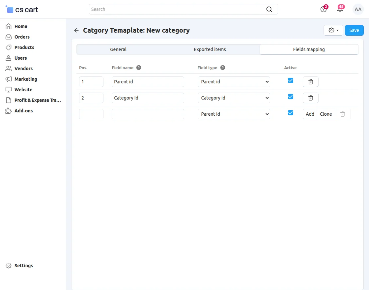Click the blue Save button
Image resolution: width=369 pixels, height=290 pixels.
[354, 30]
